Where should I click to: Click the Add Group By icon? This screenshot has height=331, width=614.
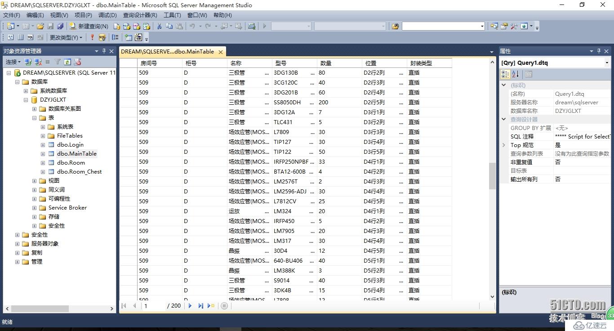(116, 37)
